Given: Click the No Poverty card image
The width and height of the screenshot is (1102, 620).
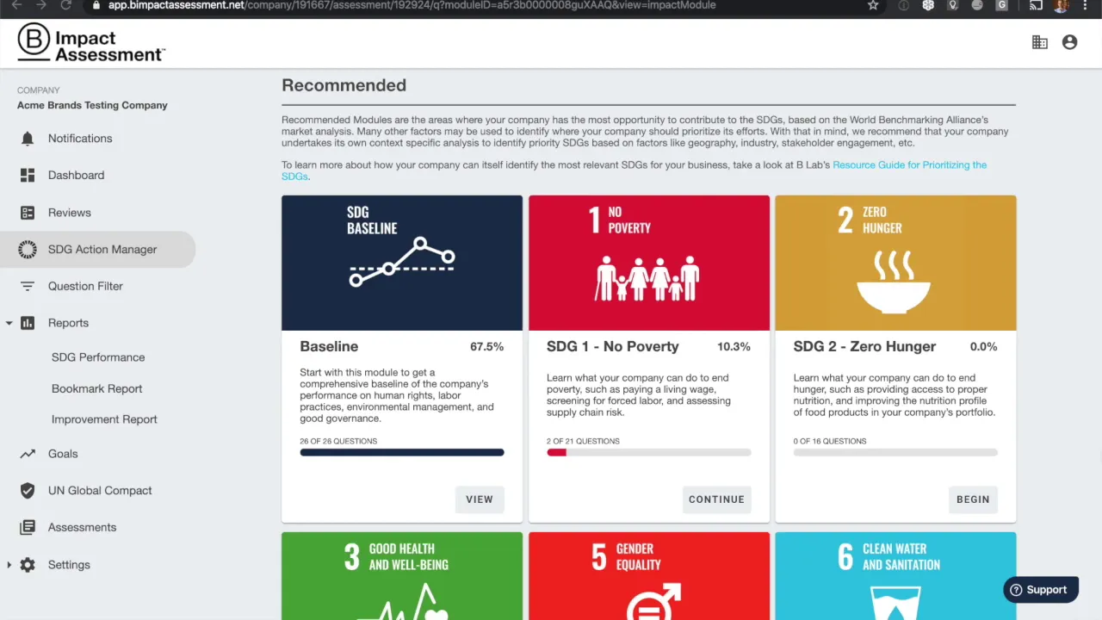Looking at the screenshot, I should pyautogui.click(x=649, y=263).
